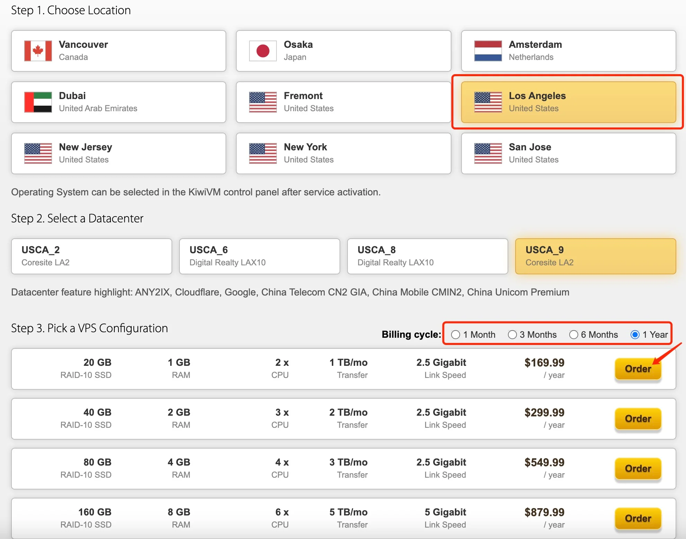The height and width of the screenshot is (539, 686).
Task: Click the US flag icon beside Fremont
Action: coord(263,102)
